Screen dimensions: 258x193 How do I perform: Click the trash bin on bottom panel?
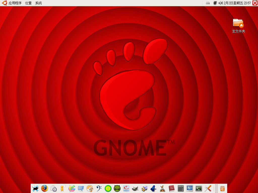click(222, 188)
